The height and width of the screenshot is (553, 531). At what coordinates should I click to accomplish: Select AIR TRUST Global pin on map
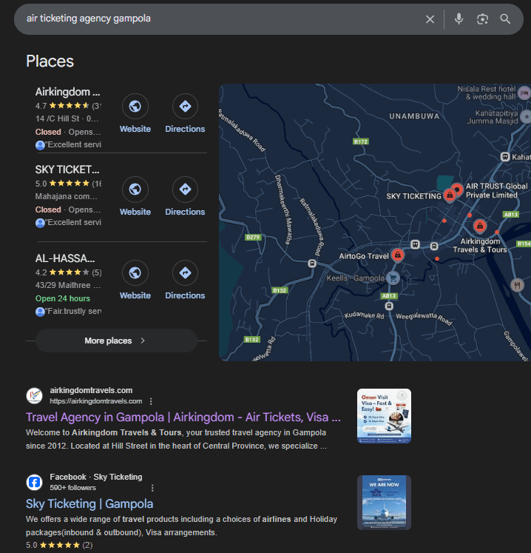[458, 190]
